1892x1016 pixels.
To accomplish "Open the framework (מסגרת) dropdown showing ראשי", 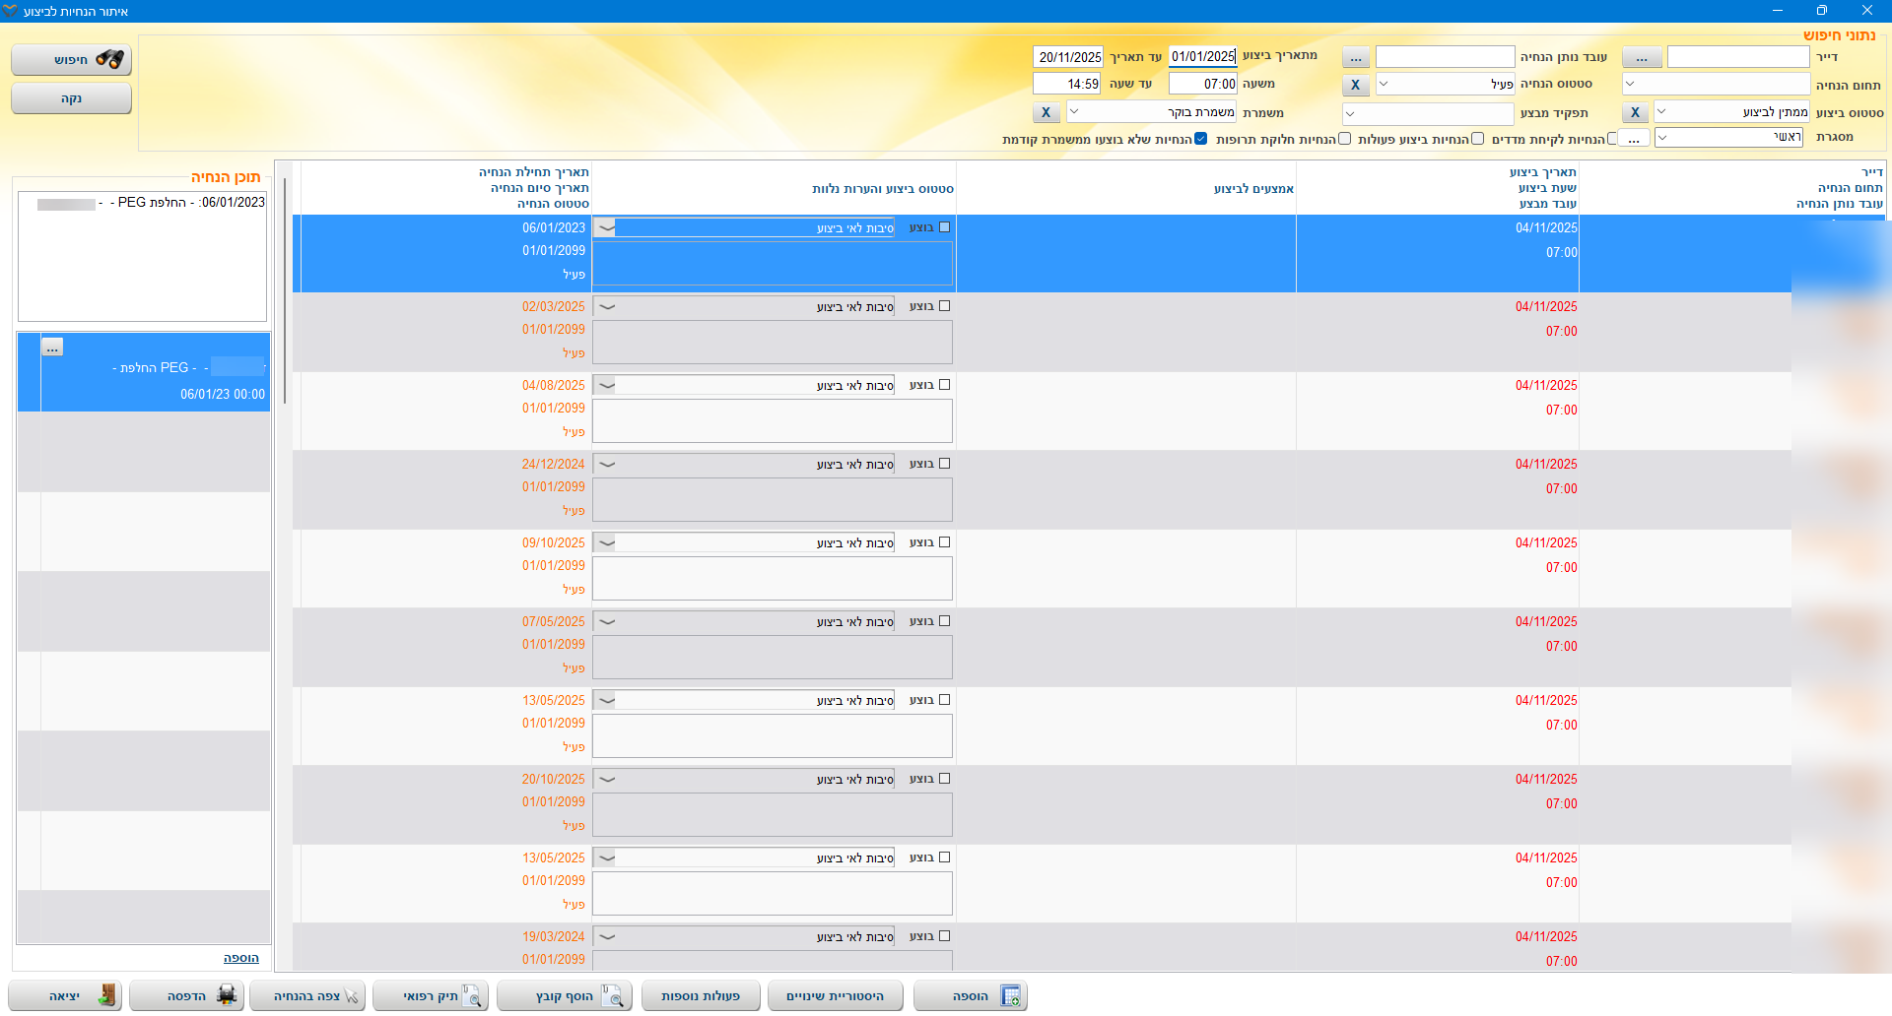I will coord(1662,138).
